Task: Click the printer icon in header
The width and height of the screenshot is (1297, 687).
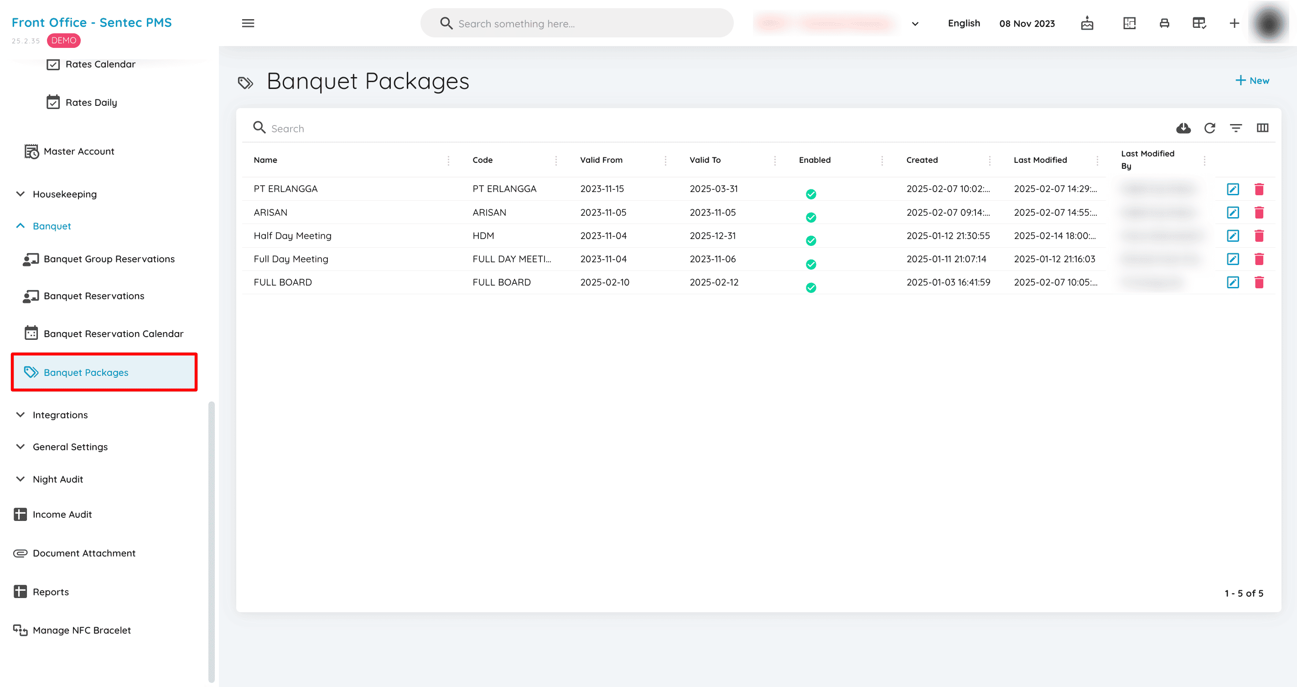Action: (1164, 23)
